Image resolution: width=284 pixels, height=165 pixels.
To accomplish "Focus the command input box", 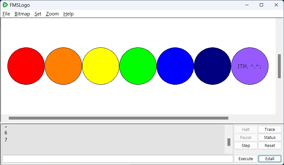I will click(x=118, y=159).
